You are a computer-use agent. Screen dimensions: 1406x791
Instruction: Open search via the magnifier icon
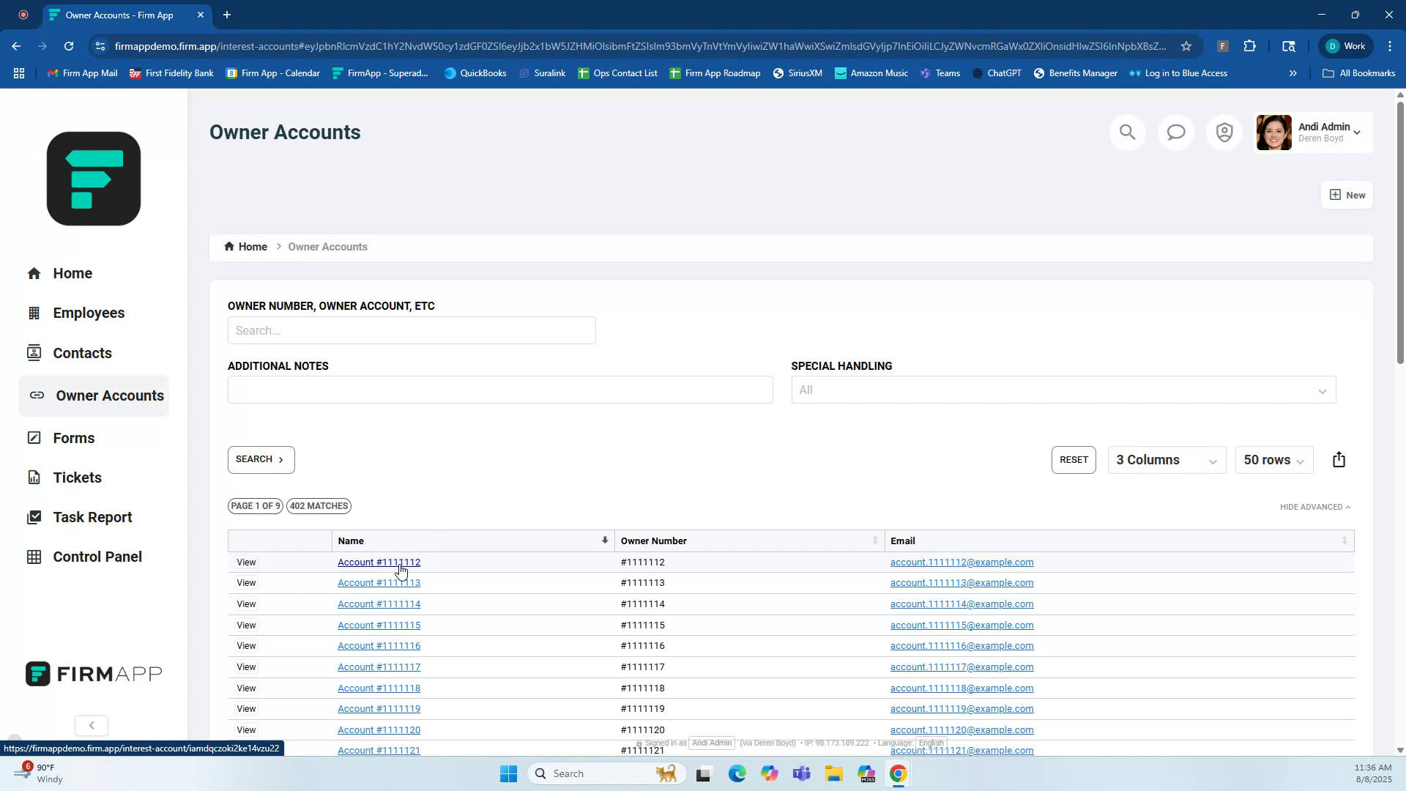coord(1127,132)
